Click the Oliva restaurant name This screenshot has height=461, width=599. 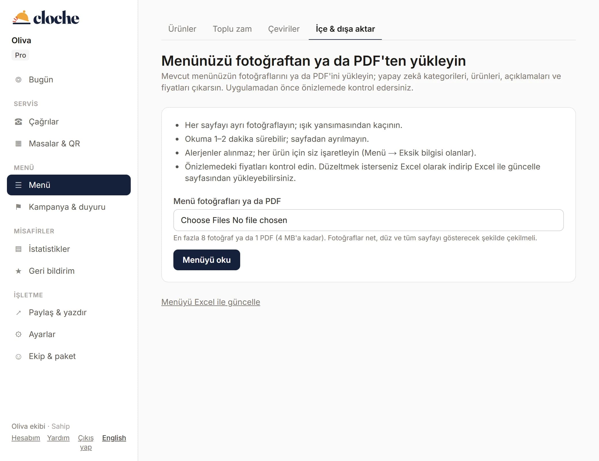[x=21, y=40]
